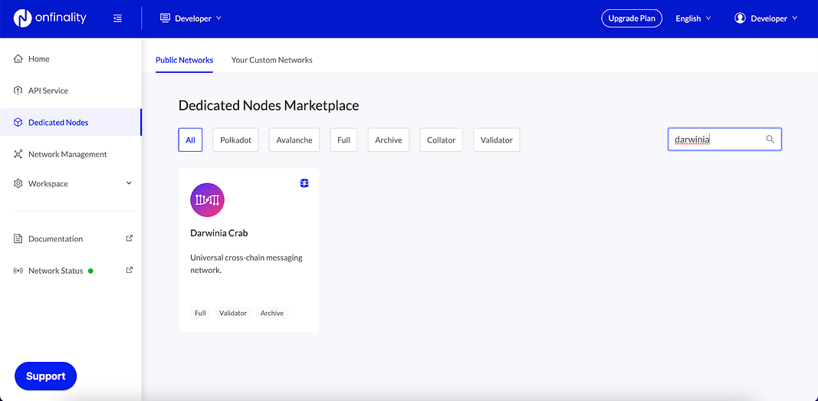This screenshot has height=401, width=818.
Task: Click the Upgrade Plan button
Action: coord(632,18)
